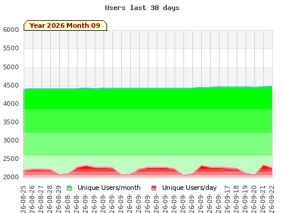The image size is (284, 213).
Task: Click the y-axis label 3500
Action: (x=11, y=122)
